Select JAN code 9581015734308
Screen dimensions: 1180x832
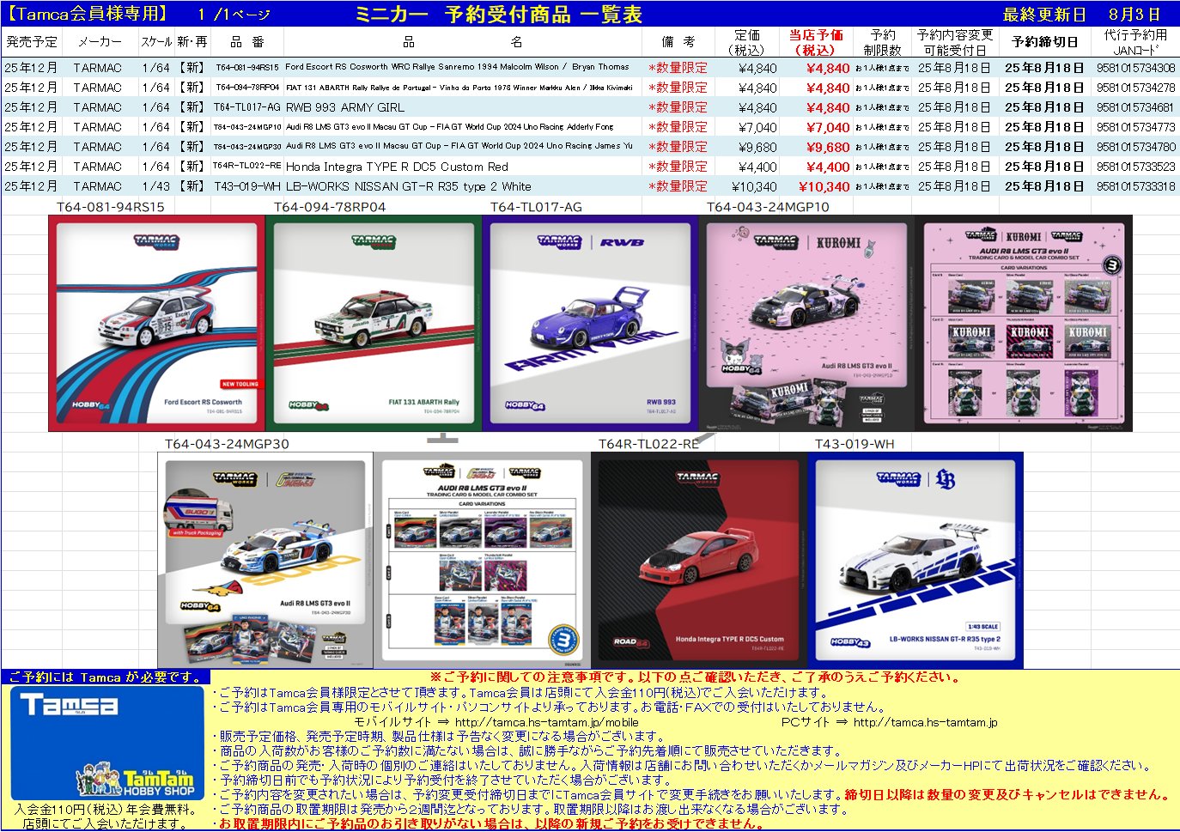[x=1135, y=68]
